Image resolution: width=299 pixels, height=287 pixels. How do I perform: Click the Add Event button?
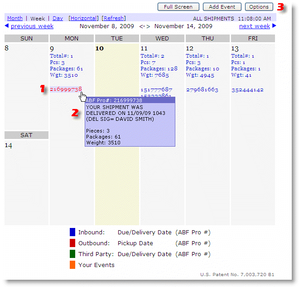pos(222,7)
